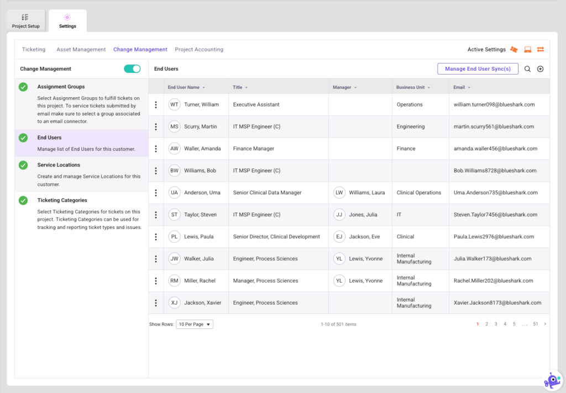Open the Email column dropdown arrow

point(469,88)
